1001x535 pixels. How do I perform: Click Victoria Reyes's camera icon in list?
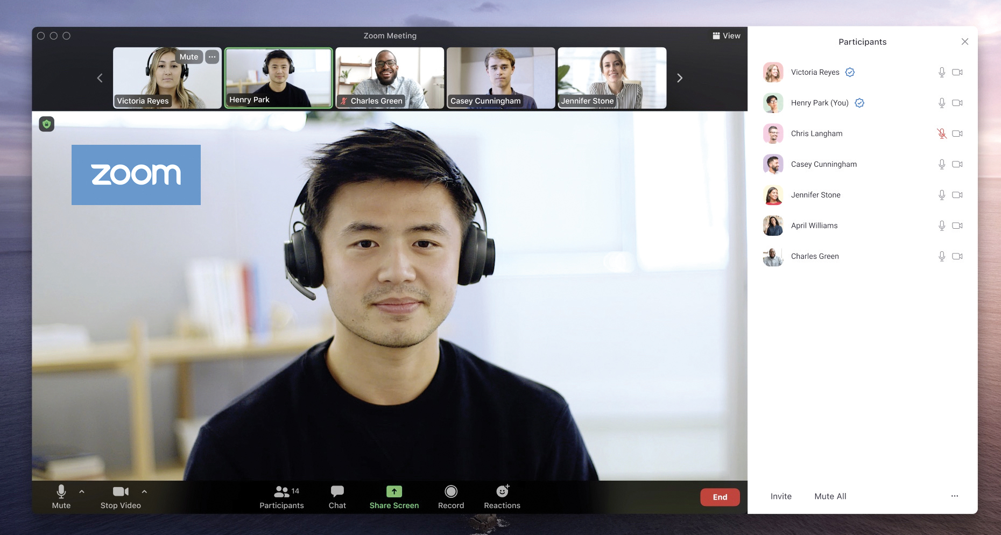pos(957,72)
